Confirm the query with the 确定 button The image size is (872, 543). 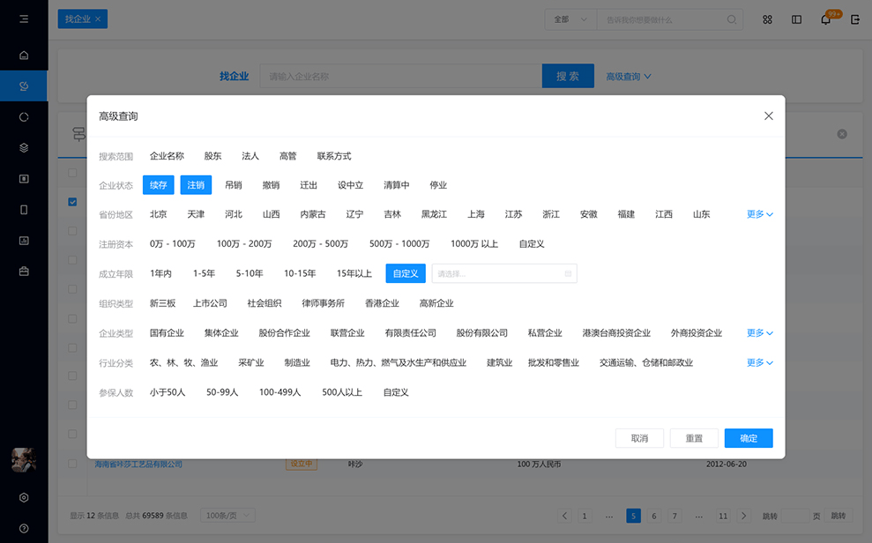[x=748, y=438]
